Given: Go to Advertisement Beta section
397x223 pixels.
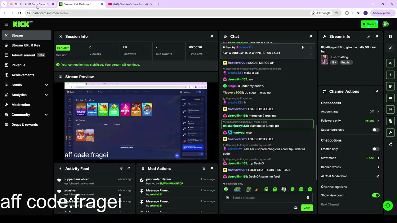Looking at the screenshot, I should 26,55.
